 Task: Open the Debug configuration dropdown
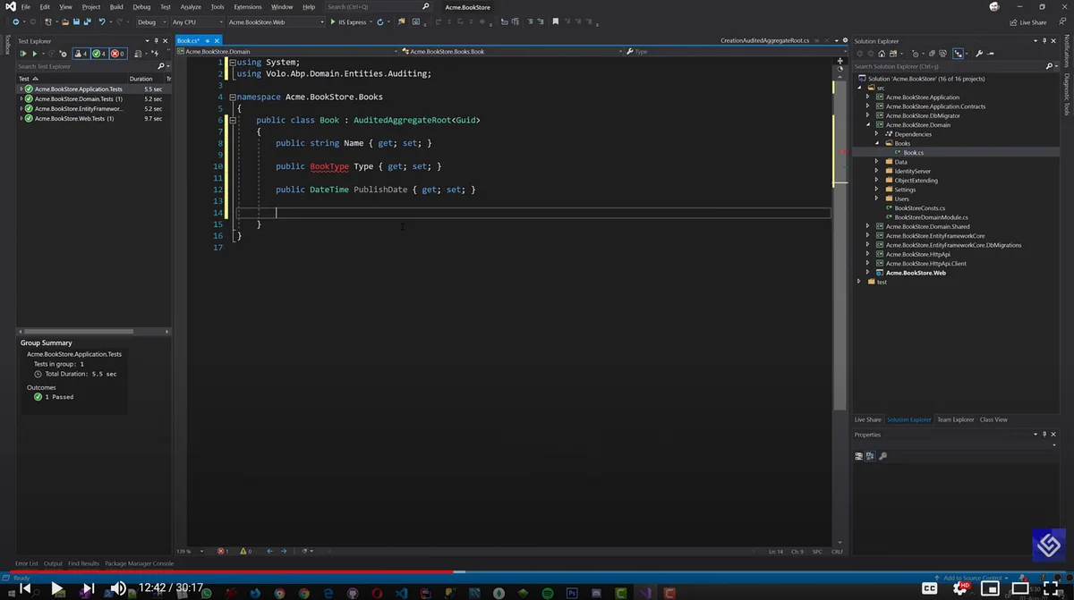coord(152,21)
